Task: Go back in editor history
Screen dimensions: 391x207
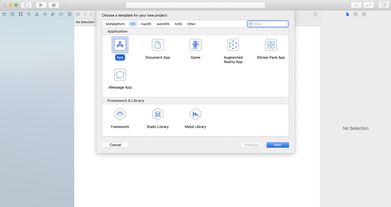Action: 85,14
